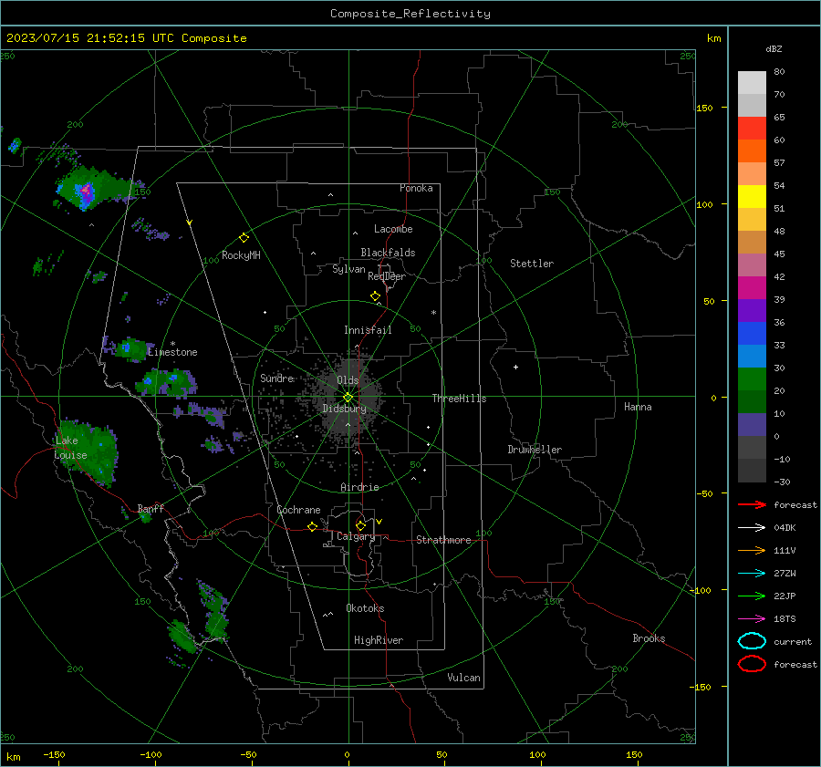
Task: Pick the light gray top swatch in dBZ scale
Action: [x=752, y=82]
